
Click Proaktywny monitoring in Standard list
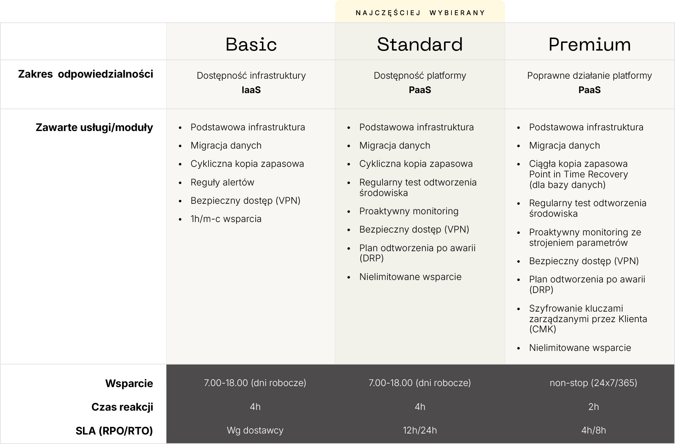[x=409, y=211]
